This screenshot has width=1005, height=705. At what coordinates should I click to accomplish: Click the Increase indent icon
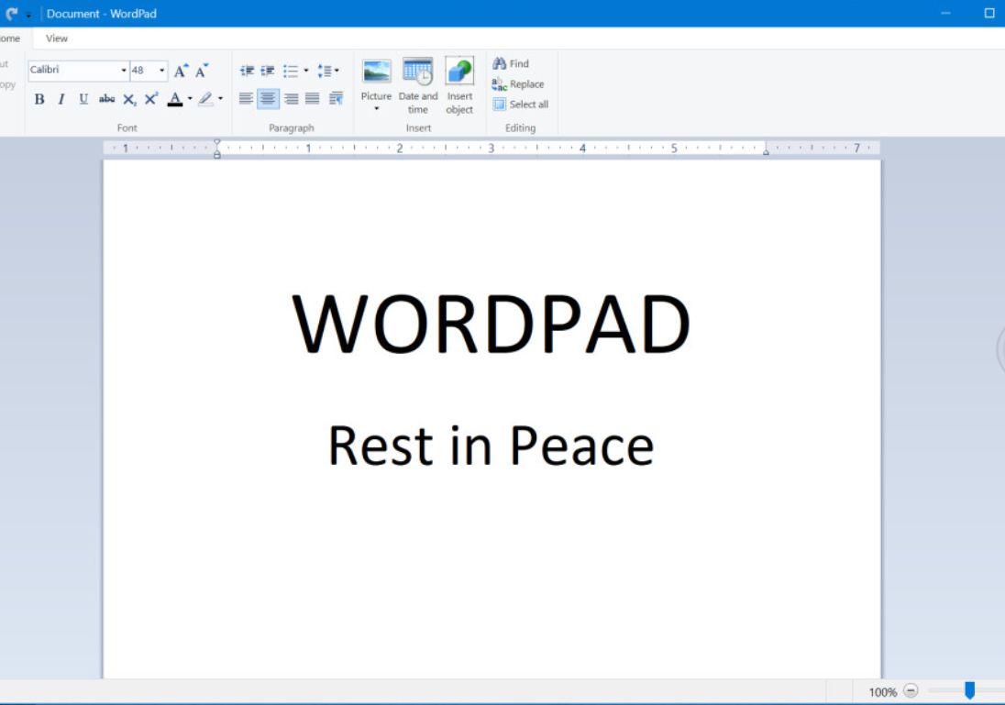point(268,71)
